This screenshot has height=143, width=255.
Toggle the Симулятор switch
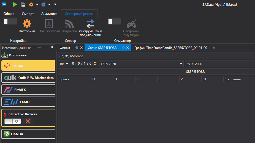[115, 21]
